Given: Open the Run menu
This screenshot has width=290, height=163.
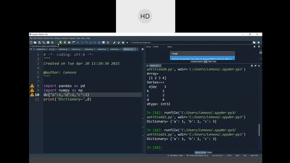Looking at the screenshot, I should pos(52,38).
